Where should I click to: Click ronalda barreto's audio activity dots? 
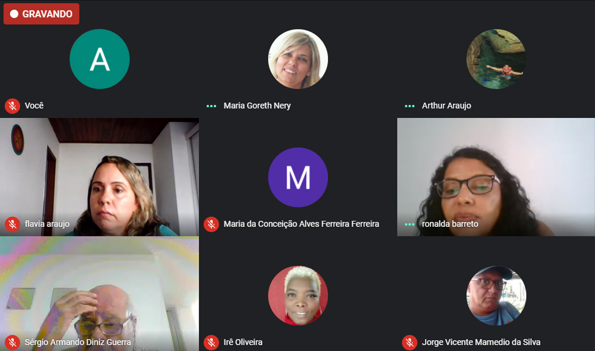coord(410,225)
